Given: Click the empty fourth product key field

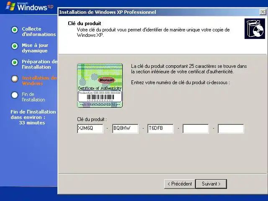Looking at the screenshot, I should [x=196, y=129].
